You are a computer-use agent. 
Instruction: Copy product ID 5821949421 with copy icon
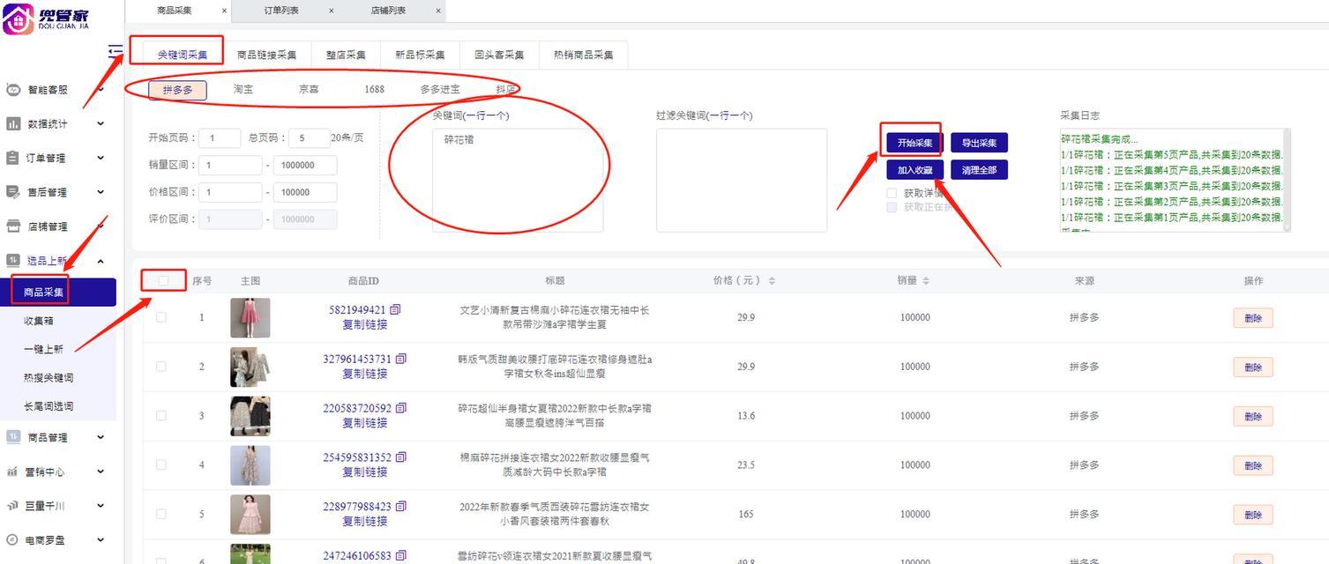[x=395, y=310]
